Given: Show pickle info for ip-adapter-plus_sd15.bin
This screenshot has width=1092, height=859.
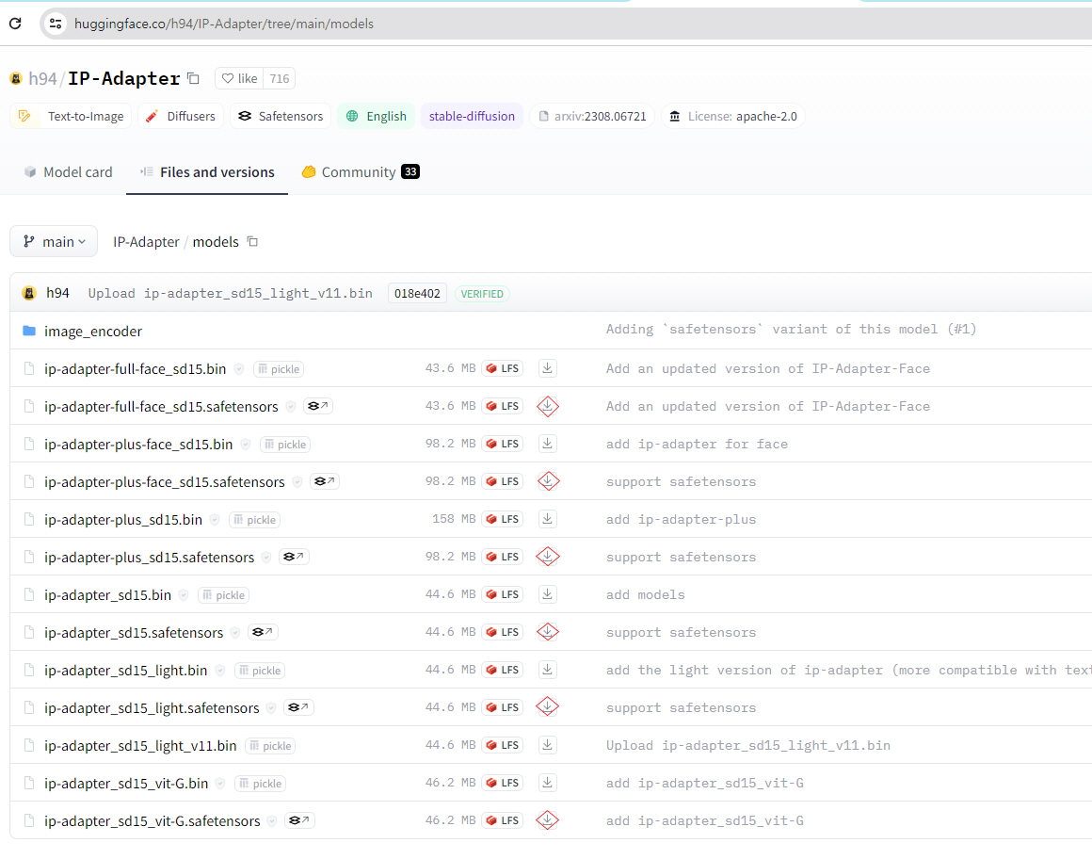Looking at the screenshot, I should click(x=255, y=520).
